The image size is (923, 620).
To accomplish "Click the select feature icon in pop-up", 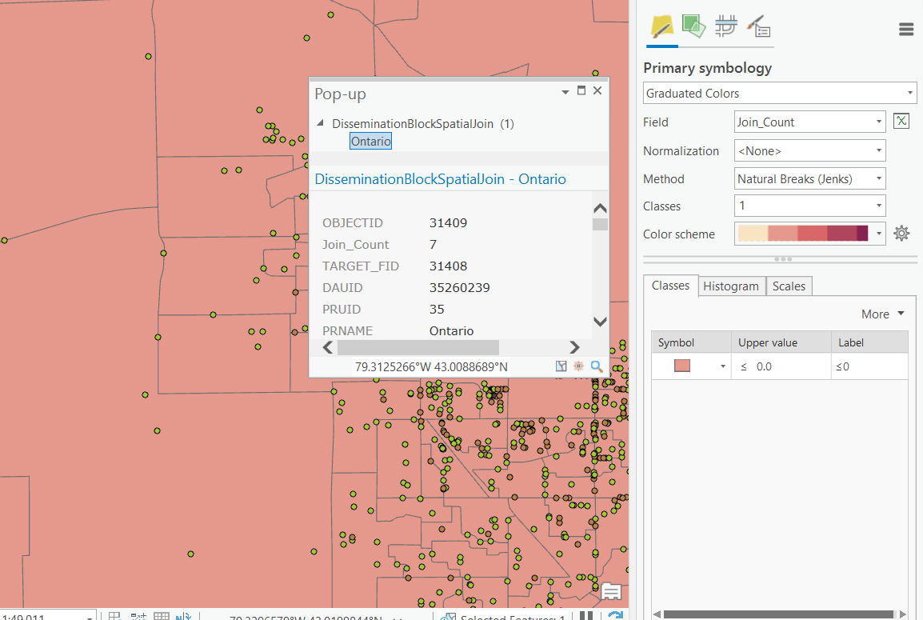I will click(561, 366).
